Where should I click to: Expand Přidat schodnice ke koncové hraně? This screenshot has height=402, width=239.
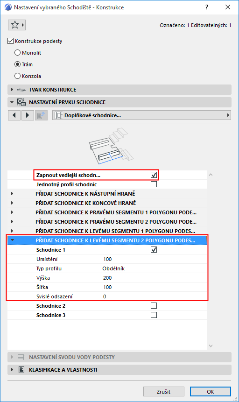(x=12, y=203)
